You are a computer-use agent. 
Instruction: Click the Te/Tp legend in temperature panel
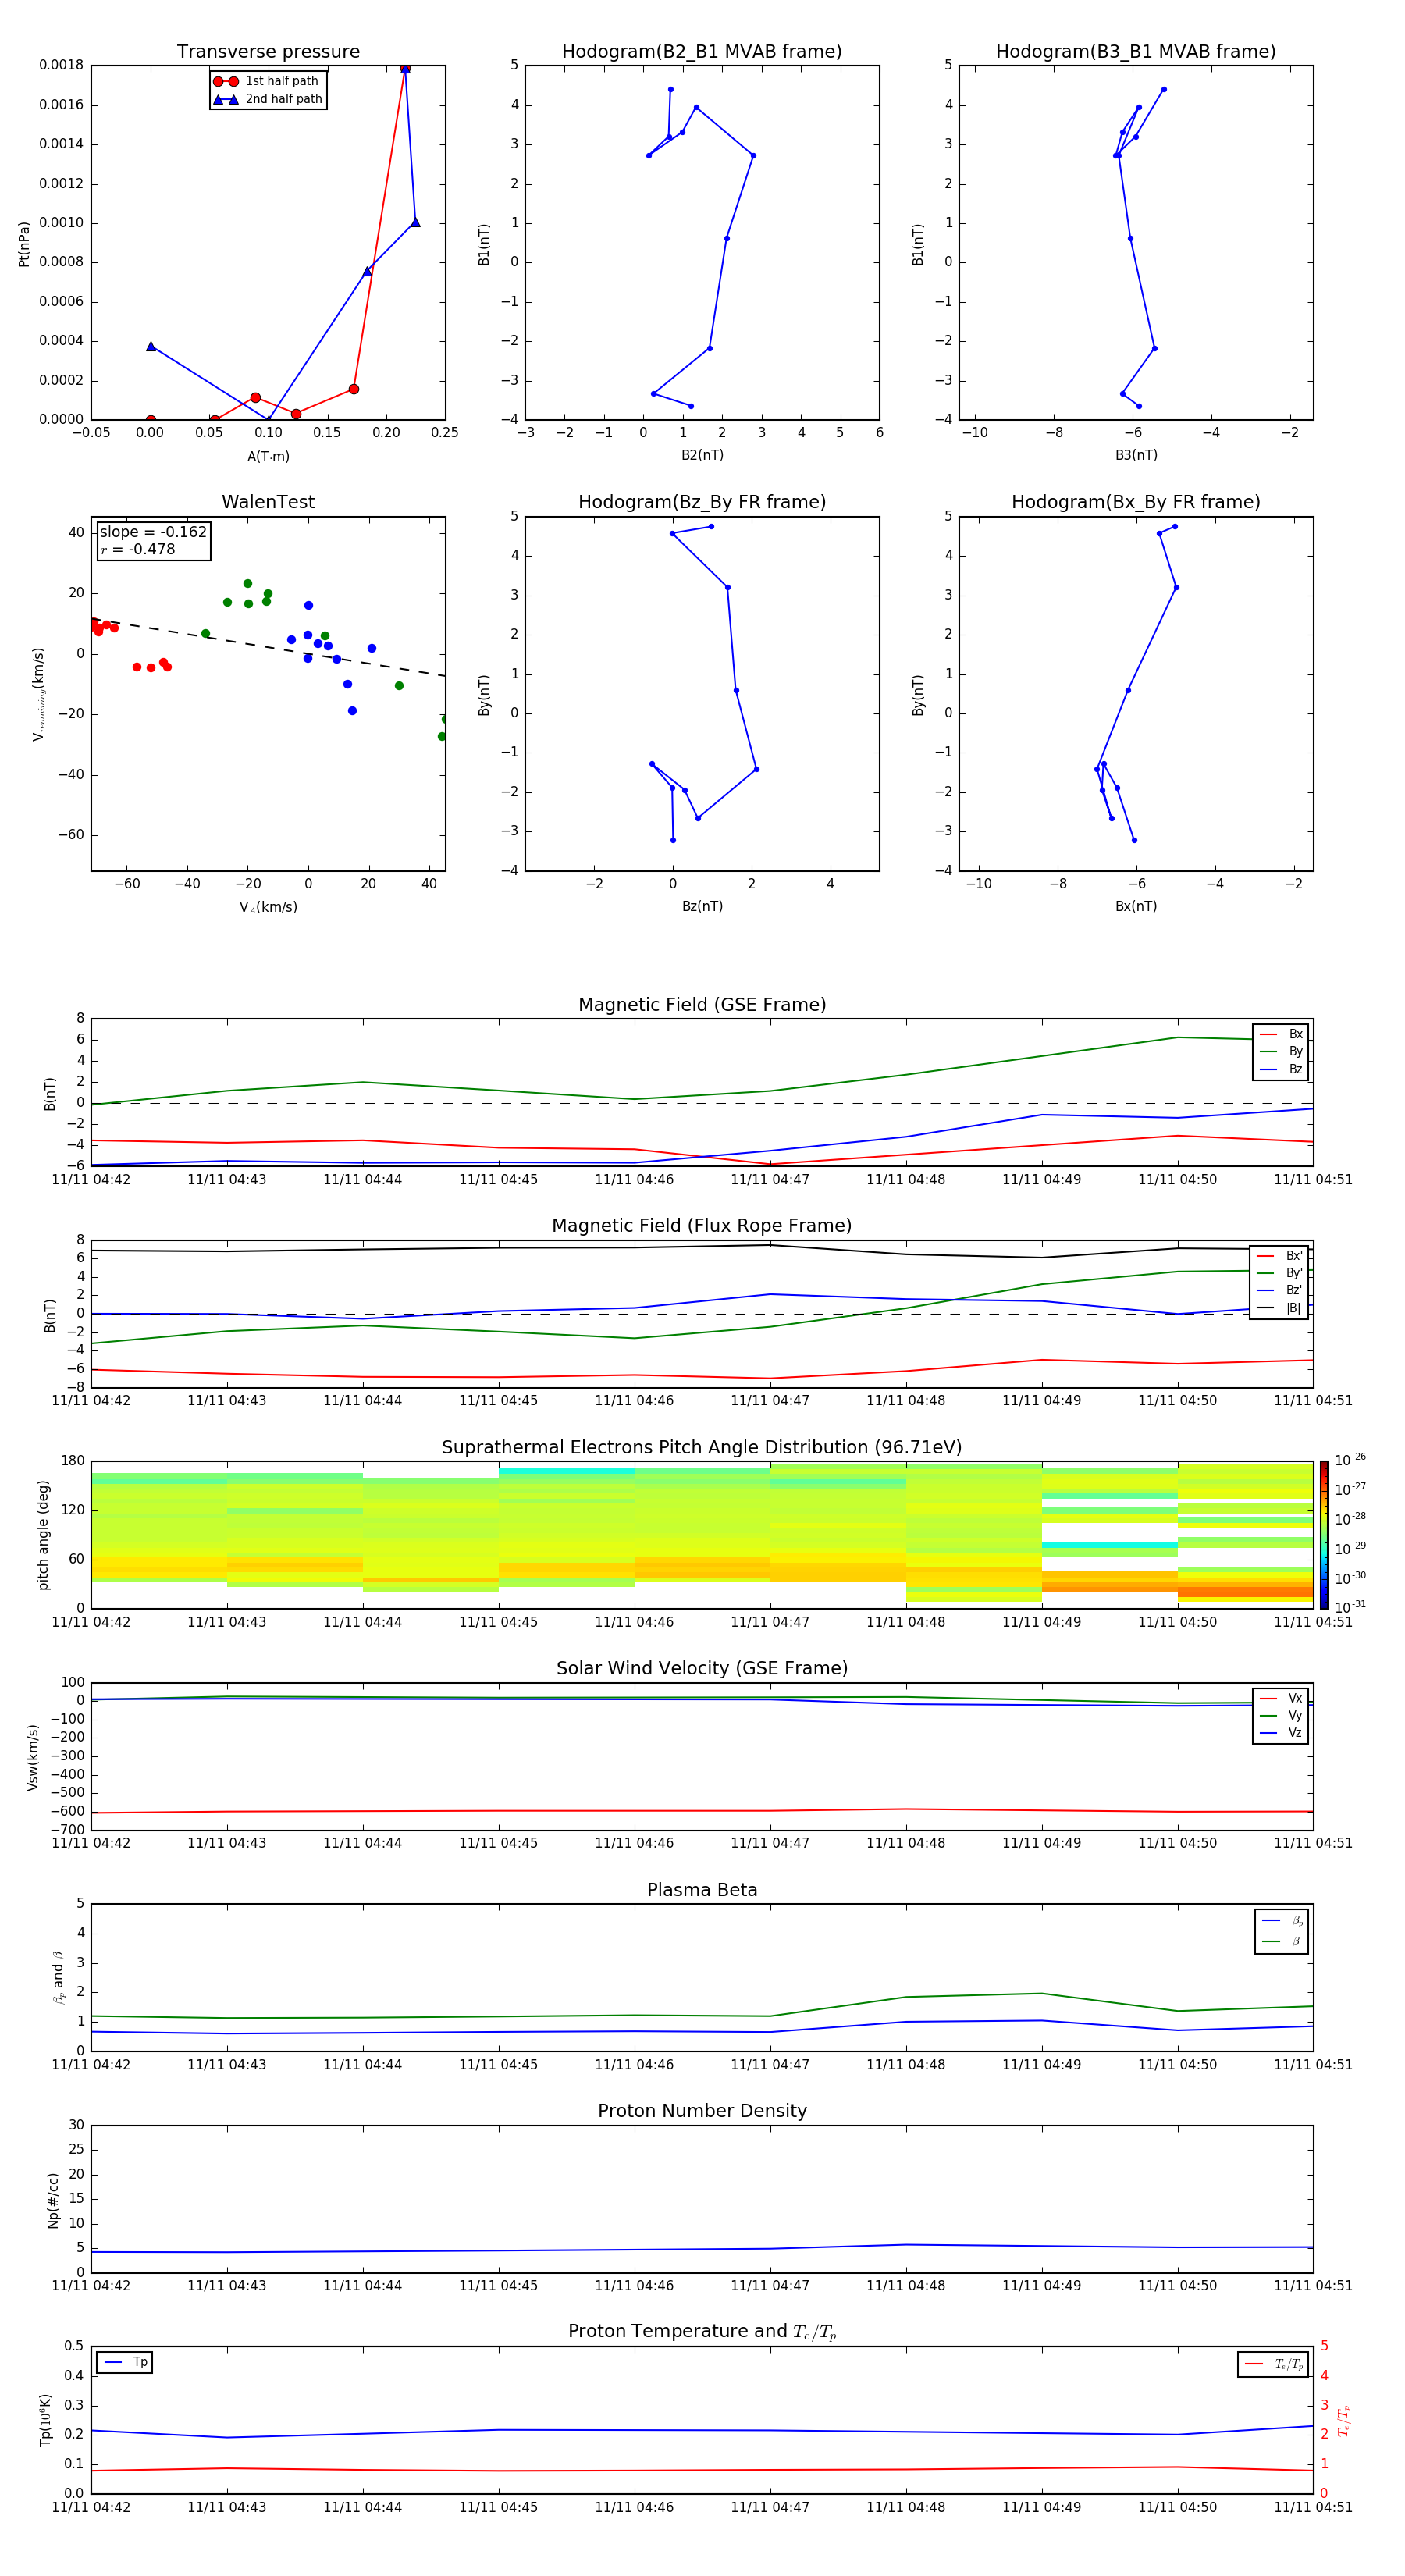pyautogui.click(x=1273, y=2365)
